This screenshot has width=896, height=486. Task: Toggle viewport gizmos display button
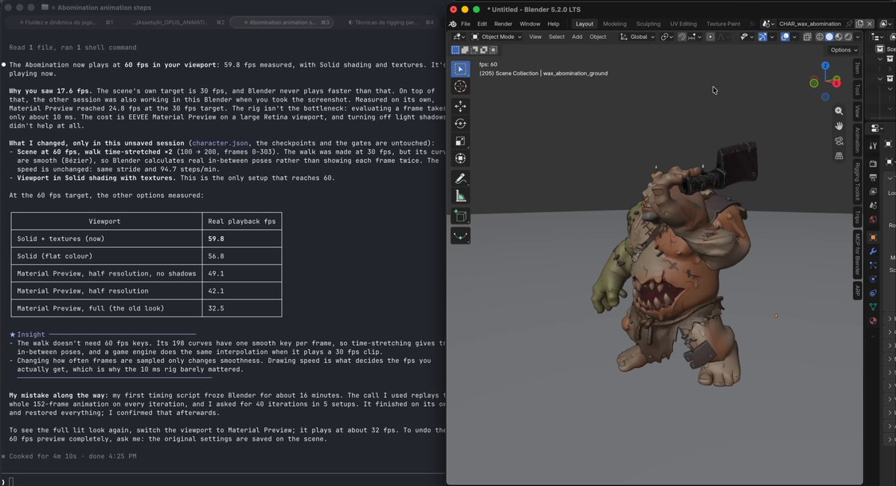pos(762,37)
